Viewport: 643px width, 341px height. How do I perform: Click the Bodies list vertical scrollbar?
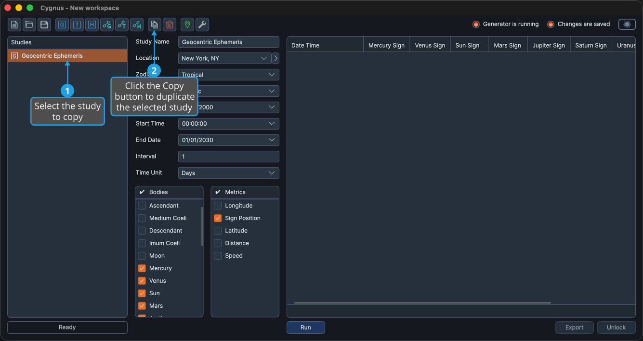[202, 226]
